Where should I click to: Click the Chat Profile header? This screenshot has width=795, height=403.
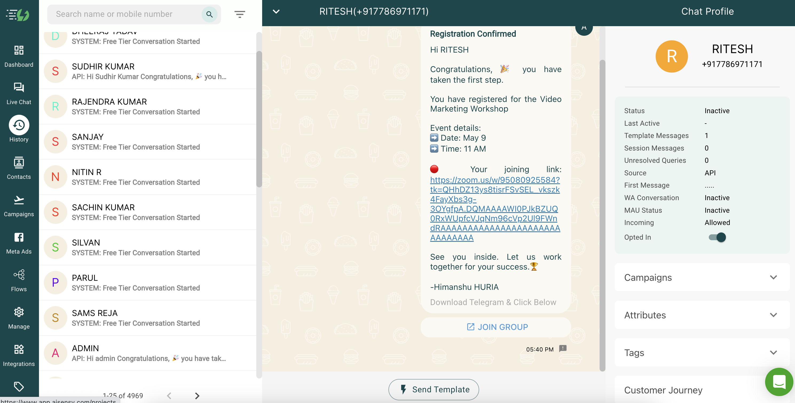point(707,11)
